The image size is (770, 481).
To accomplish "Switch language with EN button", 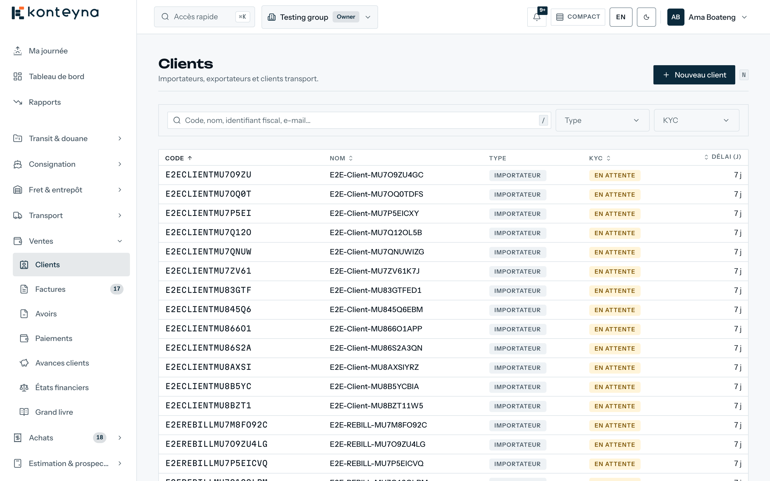I will (621, 17).
